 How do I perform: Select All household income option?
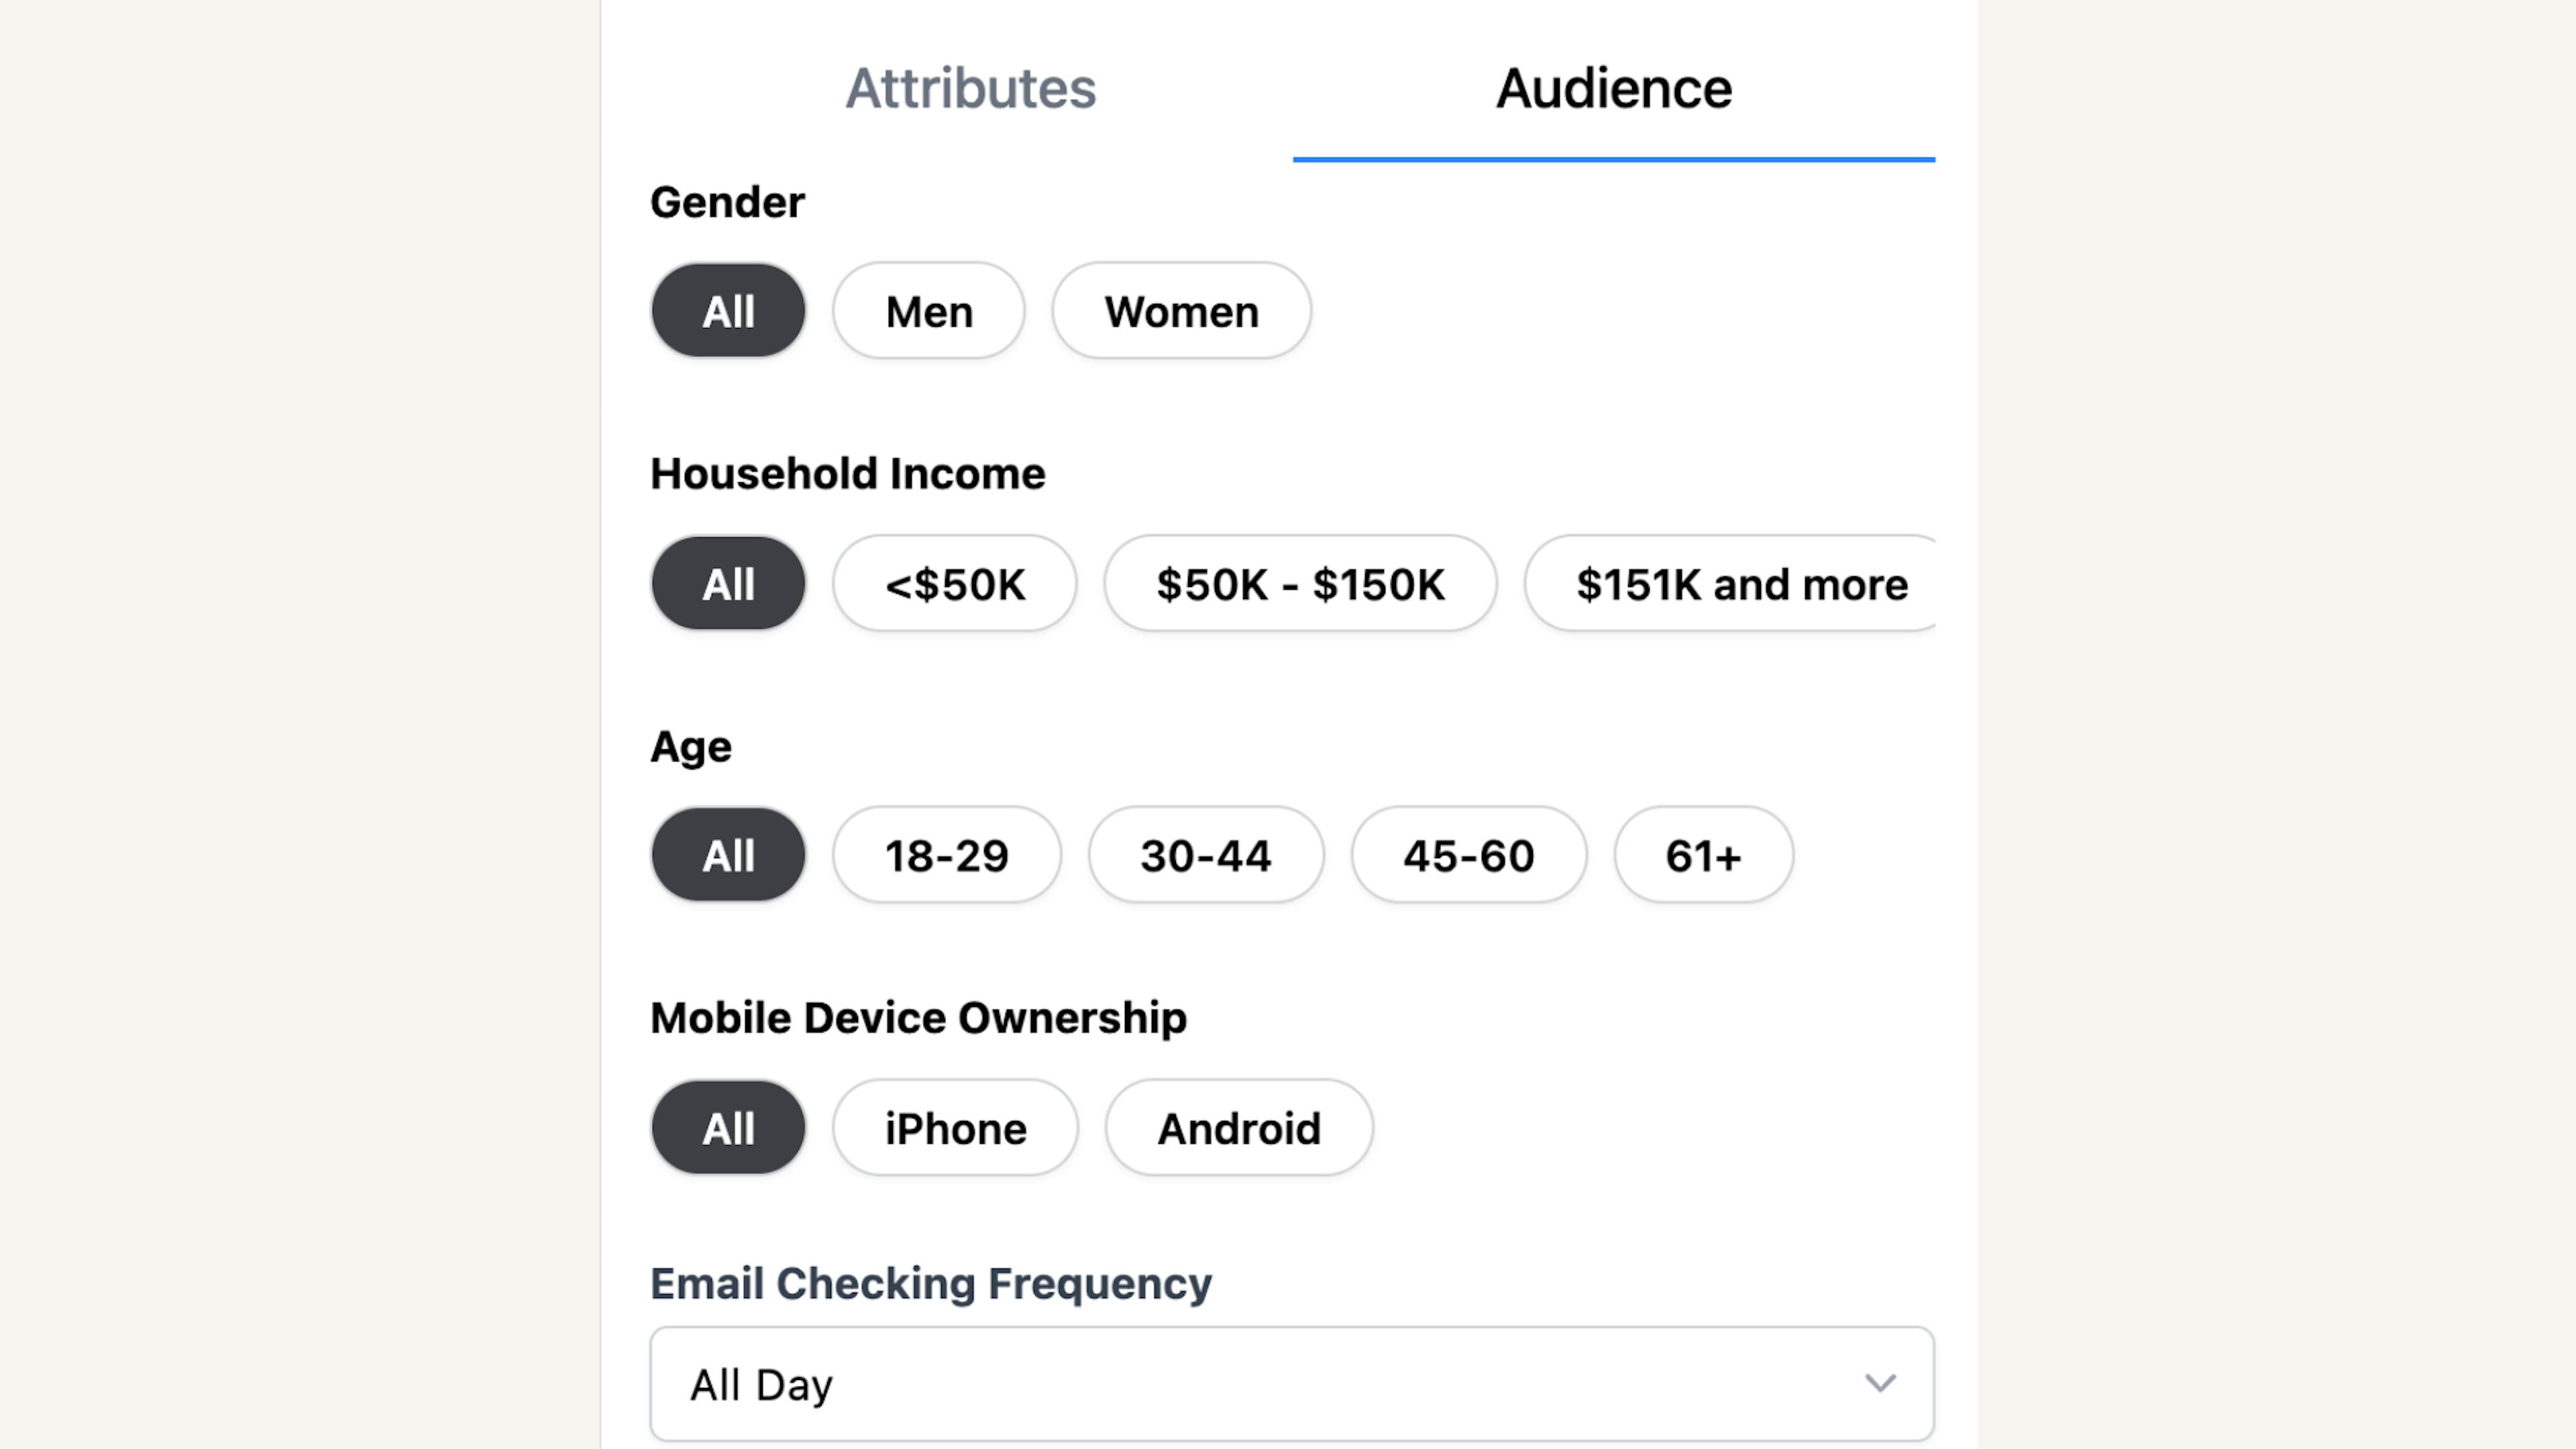[x=727, y=582]
